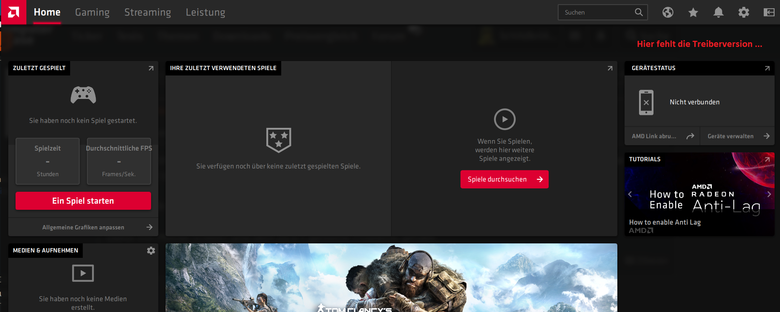Click the search magnifier icon
The image size is (780, 312).
point(639,12)
